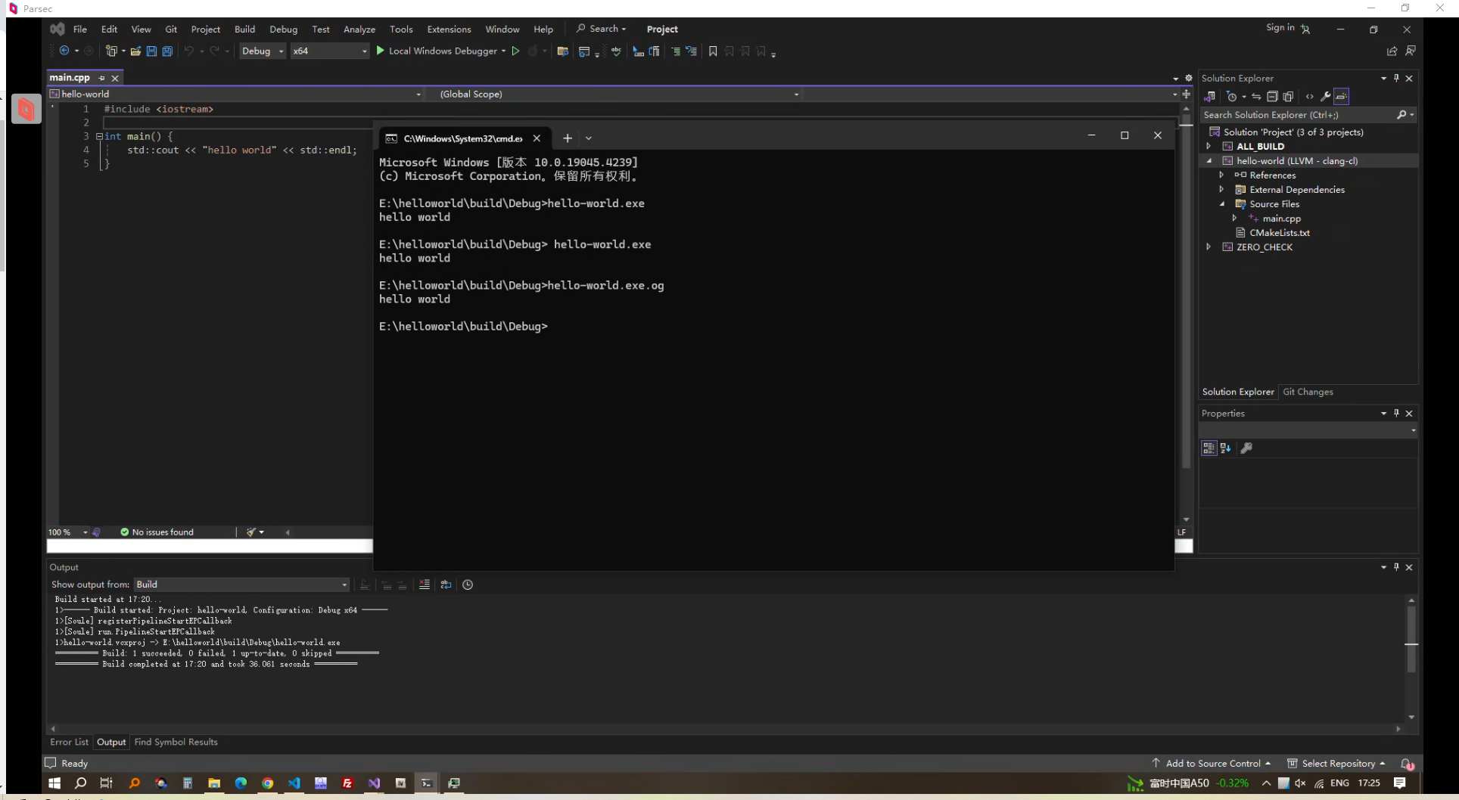Open the Debug configuration dropdown
This screenshot has height=800, width=1459.
tap(263, 51)
